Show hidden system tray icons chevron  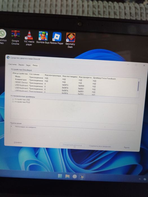coord(140,179)
